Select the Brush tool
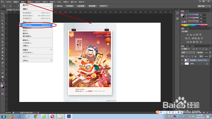This screenshot has height=119, width=212. point(3,38)
